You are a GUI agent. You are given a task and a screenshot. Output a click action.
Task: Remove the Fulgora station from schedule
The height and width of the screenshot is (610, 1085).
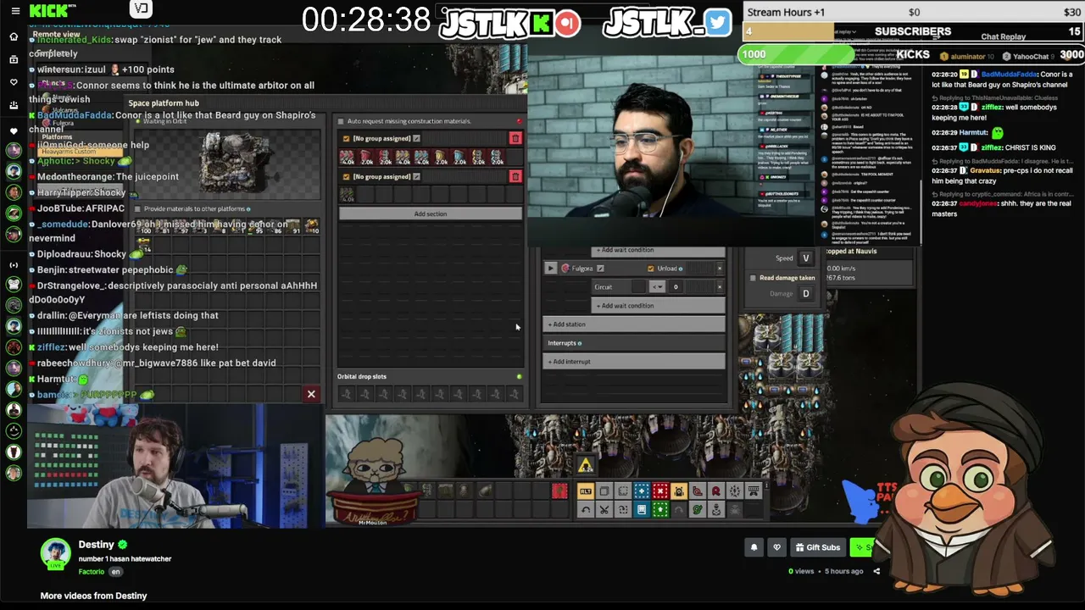click(x=720, y=269)
